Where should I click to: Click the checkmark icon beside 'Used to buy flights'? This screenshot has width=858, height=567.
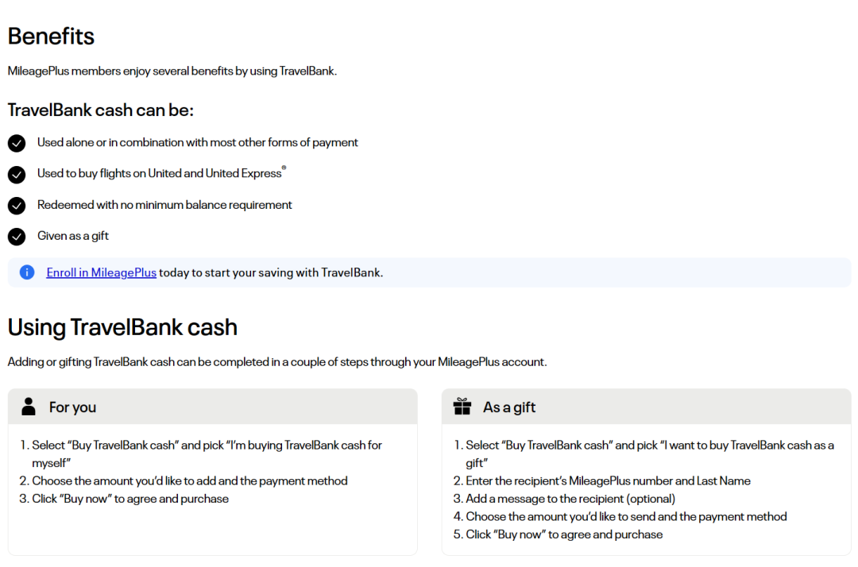17,175
